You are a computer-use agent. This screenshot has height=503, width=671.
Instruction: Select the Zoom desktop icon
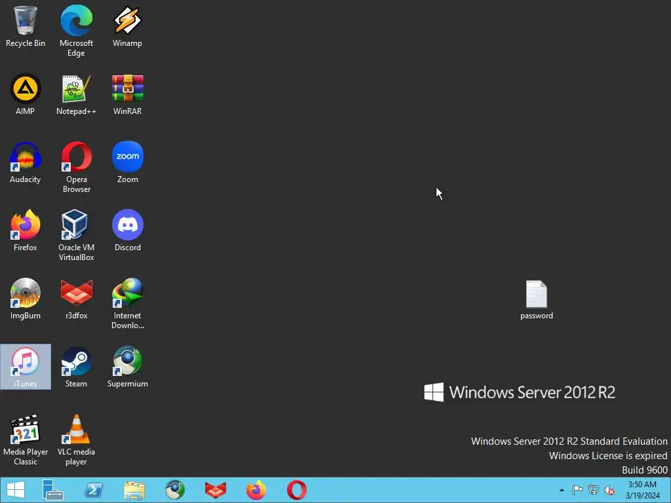[x=128, y=162]
